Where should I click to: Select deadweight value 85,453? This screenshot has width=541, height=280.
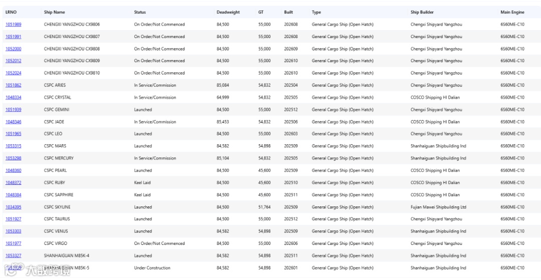tap(223, 122)
